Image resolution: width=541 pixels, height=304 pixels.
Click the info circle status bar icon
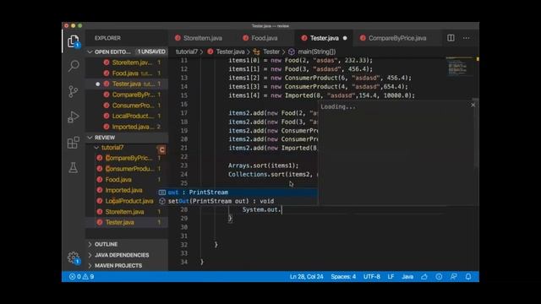(439, 276)
